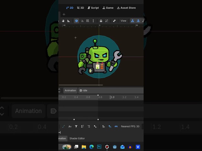Screen dimensions: 202x151
Task: Toggle position keyframe insertion (pos)
Action: [133, 21]
